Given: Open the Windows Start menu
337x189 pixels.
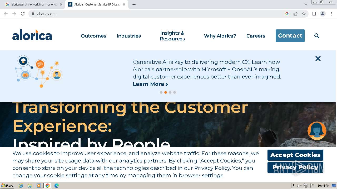Looking at the screenshot, I should click(x=7, y=186).
